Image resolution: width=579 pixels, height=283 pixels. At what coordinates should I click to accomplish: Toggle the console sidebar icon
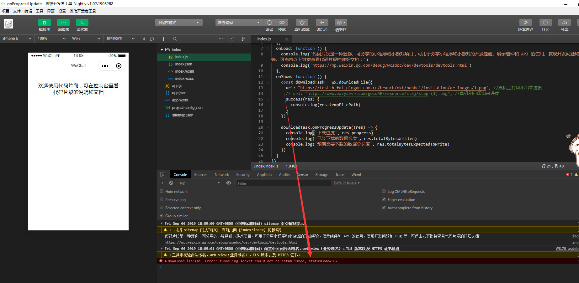(x=162, y=183)
